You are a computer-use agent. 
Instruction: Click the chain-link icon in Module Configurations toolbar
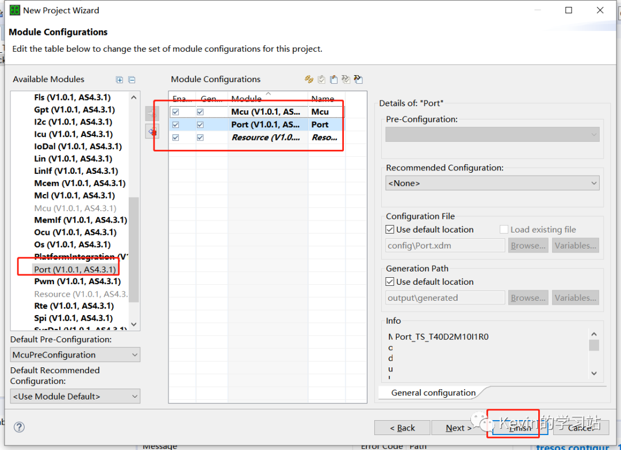(309, 79)
